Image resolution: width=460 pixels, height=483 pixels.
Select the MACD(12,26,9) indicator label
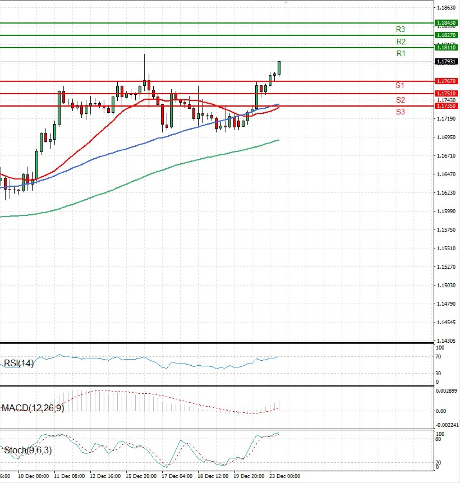pos(33,408)
